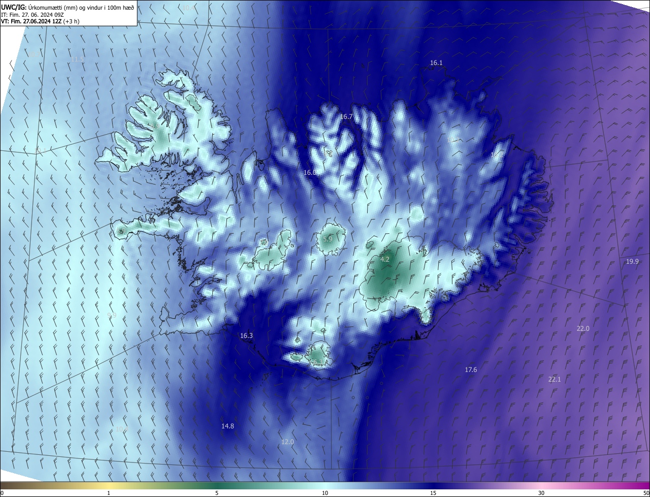
Task: Click the 16.0 value label on the map
Action: pos(310,173)
